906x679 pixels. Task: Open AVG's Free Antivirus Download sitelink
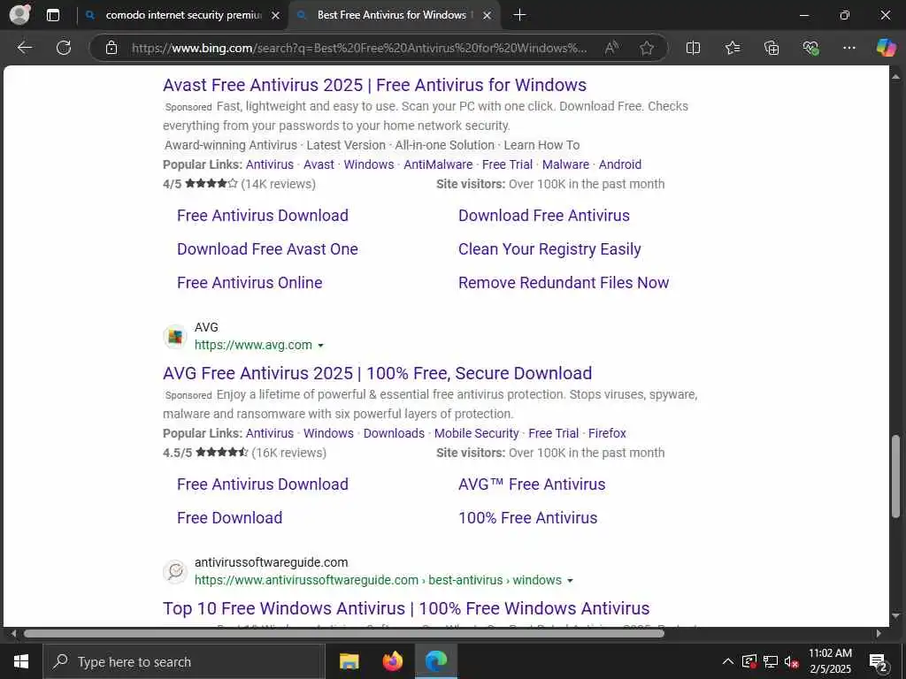pyautogui.click(x=262, y=484)
